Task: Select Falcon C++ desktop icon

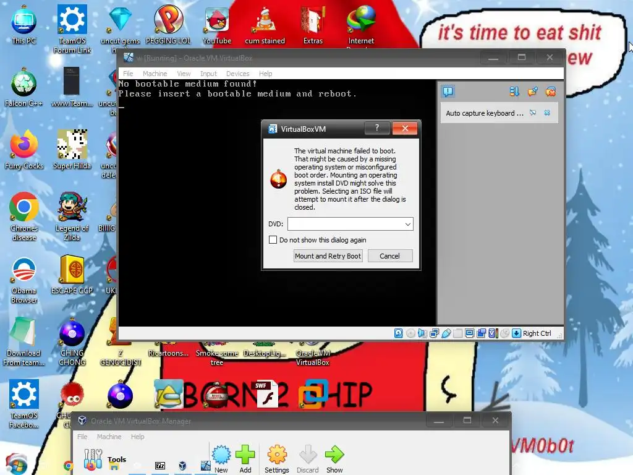Action: 24,88
